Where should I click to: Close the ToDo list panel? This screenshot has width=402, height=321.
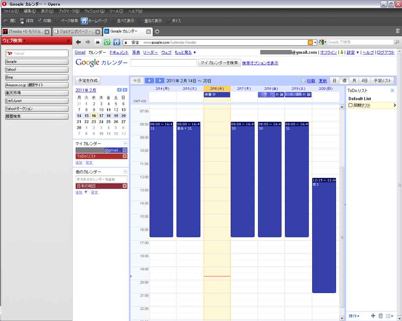coord(392,90)
